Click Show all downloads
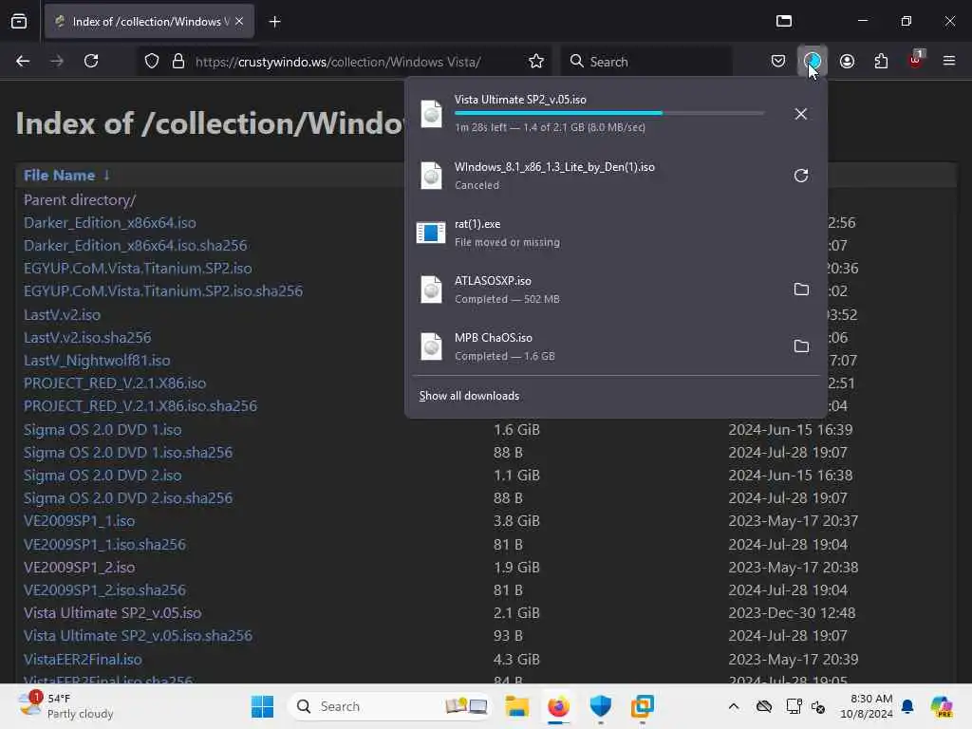 469,396
